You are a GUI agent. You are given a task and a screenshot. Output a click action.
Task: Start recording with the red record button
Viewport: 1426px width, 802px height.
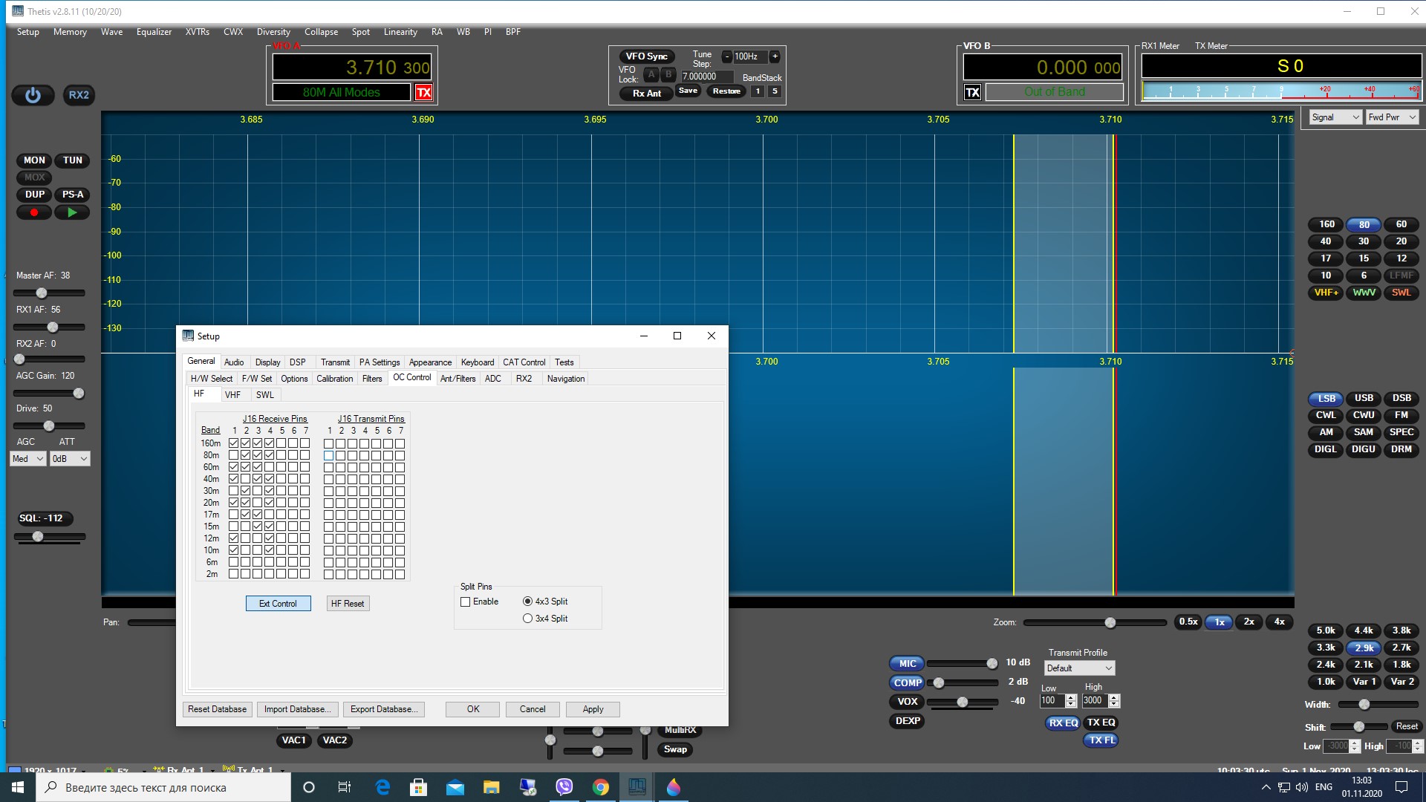tap(34, 212)
